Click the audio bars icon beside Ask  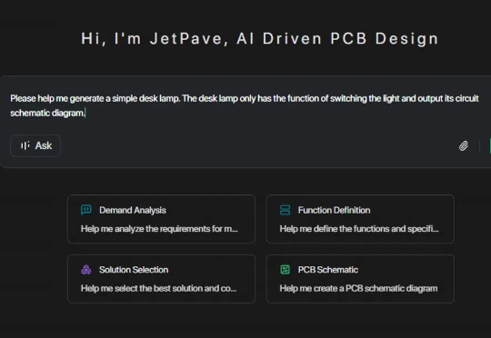point(25,145)
